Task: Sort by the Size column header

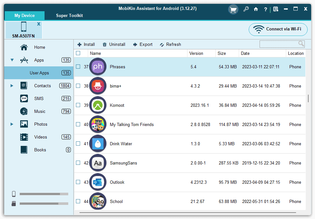Action: pos(227,53)
